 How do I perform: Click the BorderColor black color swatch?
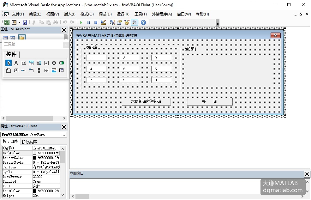coord(34,158)
